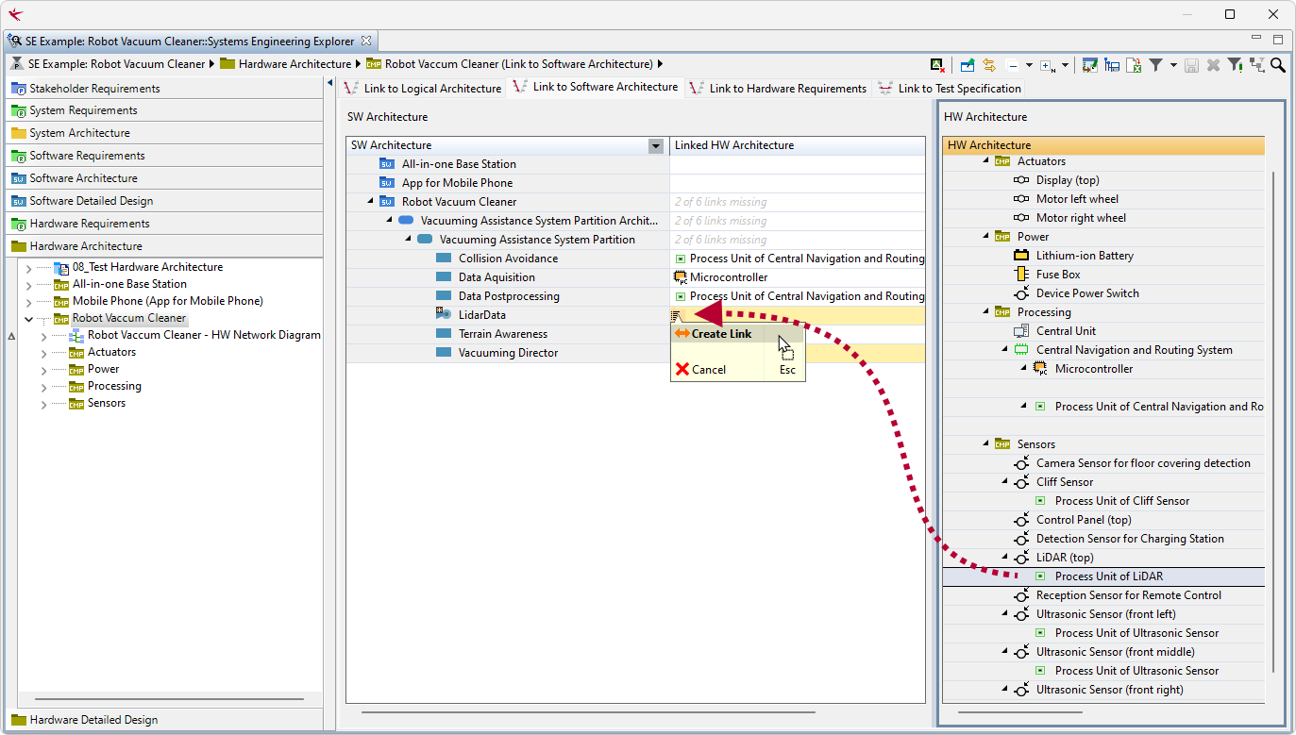This screenshot has height=735, width=1296.
Task: Click Hardware Architecture in the breadcrumb
Action: [x=295, y=64]
